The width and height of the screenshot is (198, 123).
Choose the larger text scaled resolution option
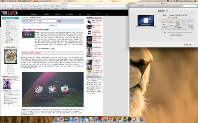[165, 24]
